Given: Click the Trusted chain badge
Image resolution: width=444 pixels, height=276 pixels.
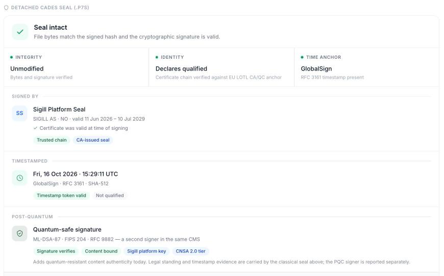Looking at the screenshot, I should click(x=52, y=140).
